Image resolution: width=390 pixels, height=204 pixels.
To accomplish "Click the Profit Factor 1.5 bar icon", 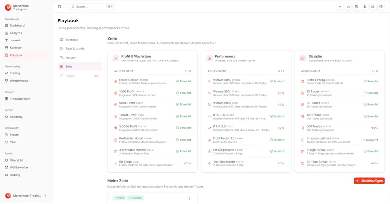I will (x=209, y=140).
